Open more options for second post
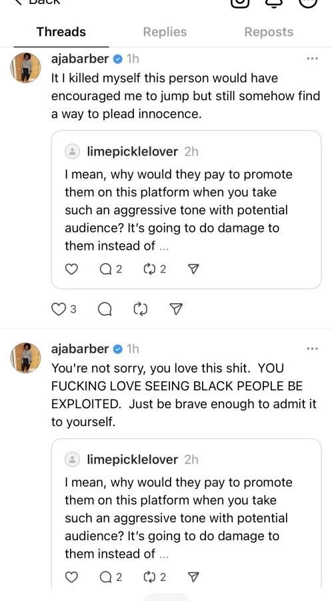The image size is (332, 601). tap(312, 349)
